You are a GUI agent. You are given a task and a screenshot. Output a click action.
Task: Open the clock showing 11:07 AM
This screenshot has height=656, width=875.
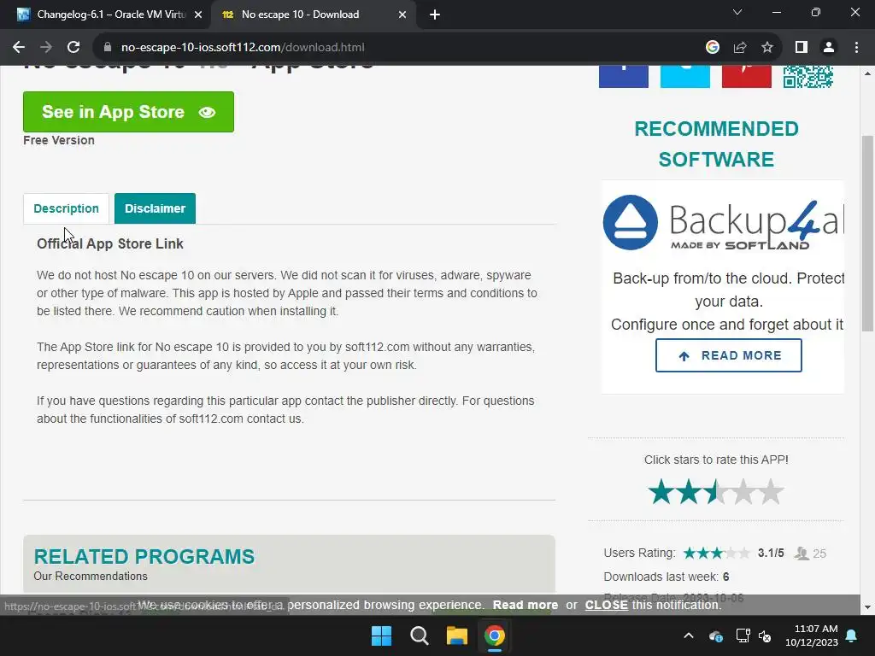(x=812, y=635)
